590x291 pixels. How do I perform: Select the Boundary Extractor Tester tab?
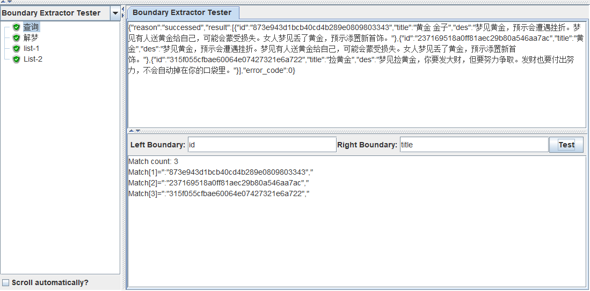click(182, 12)
